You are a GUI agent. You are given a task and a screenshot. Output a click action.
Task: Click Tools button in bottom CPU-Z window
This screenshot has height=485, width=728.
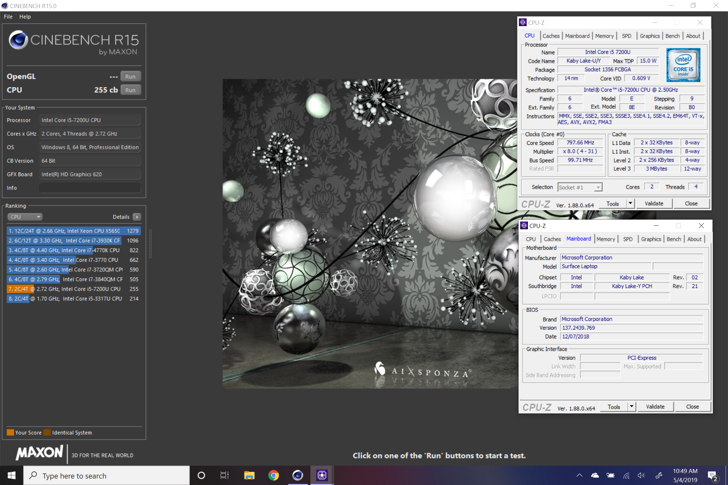pyautogui.click(x=614, y=407)
